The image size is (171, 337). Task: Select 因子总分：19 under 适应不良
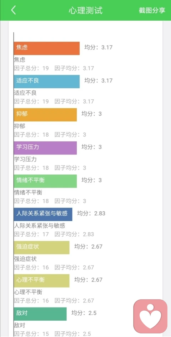31,101
